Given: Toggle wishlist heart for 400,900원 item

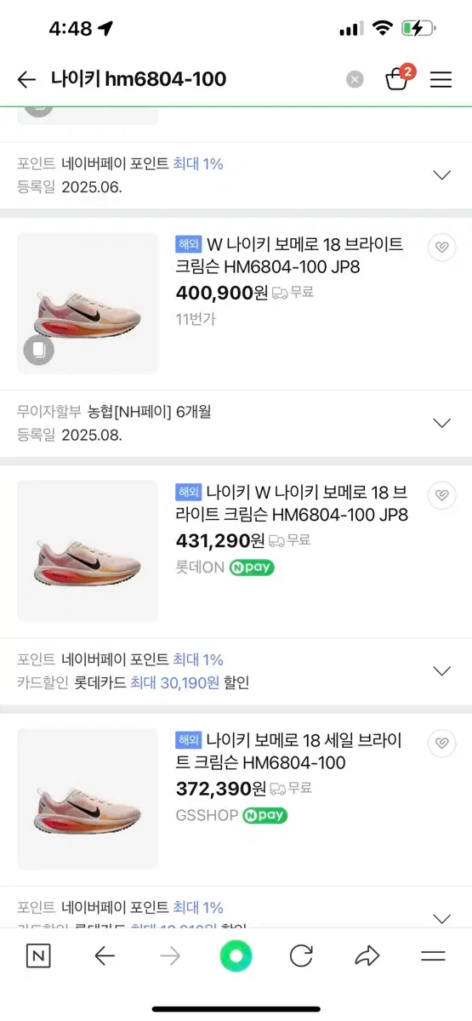Looking at the screenshot, I should [x=441, y=248].
